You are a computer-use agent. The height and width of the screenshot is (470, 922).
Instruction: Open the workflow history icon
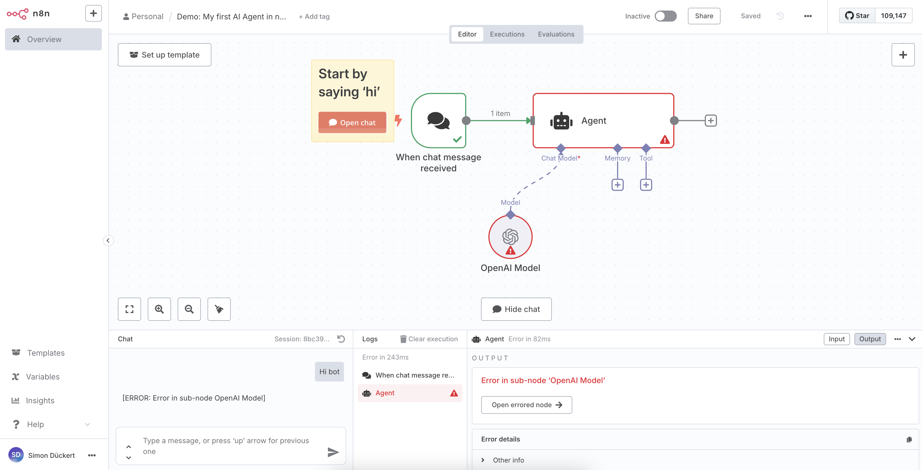click(x=780, y=16)
